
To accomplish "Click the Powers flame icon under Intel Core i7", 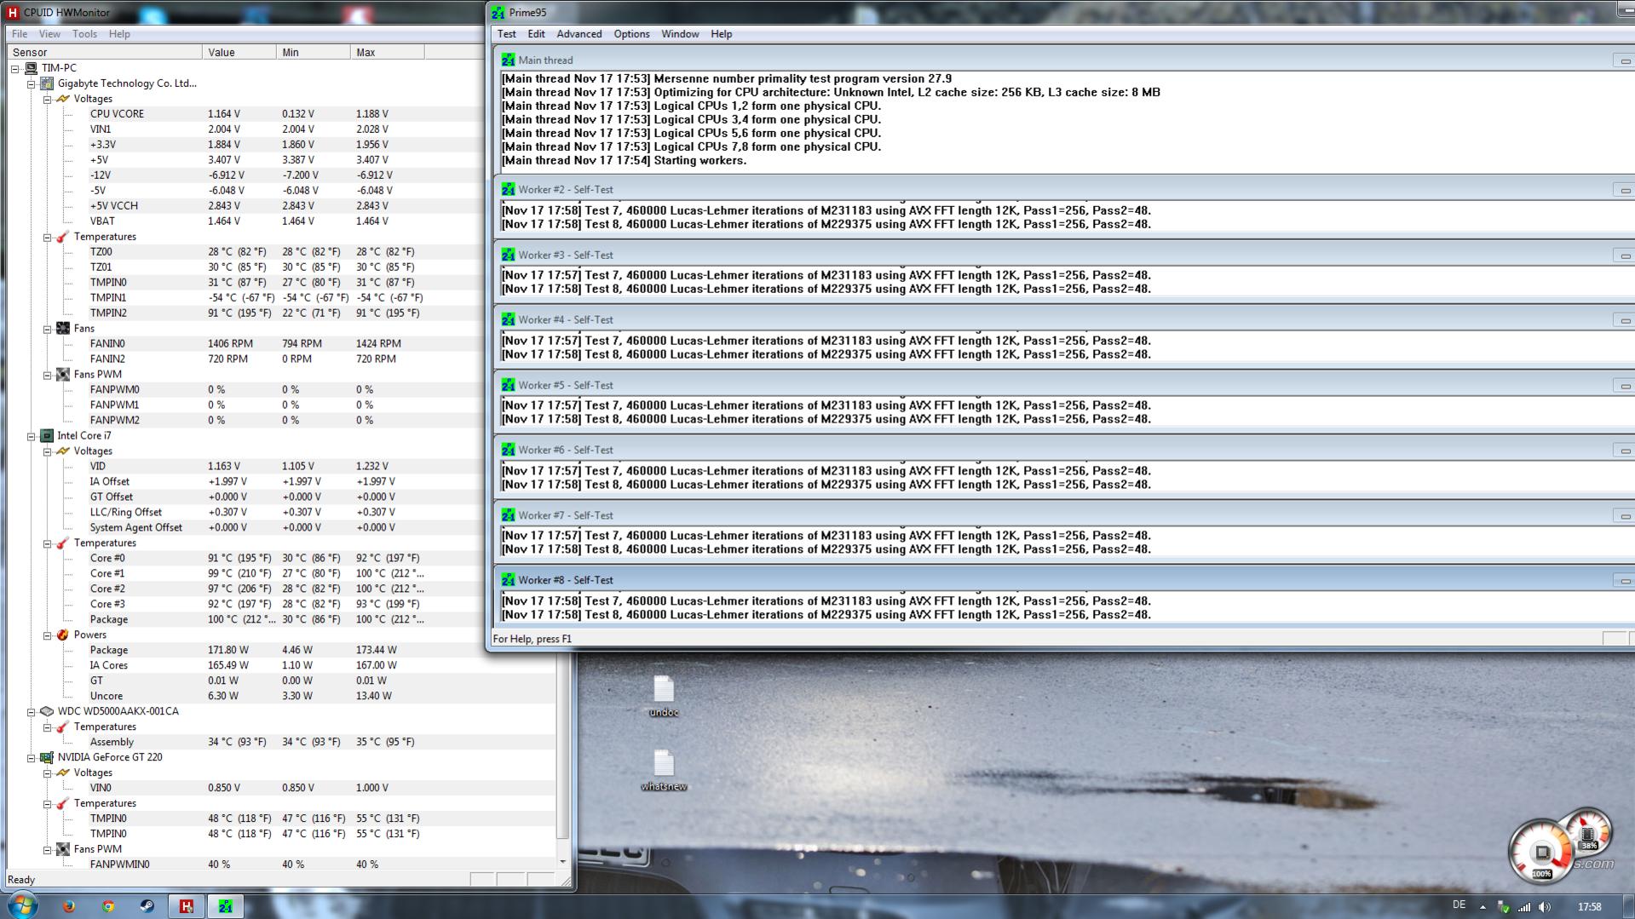I will pyautogui.click(x=63, y=635).
